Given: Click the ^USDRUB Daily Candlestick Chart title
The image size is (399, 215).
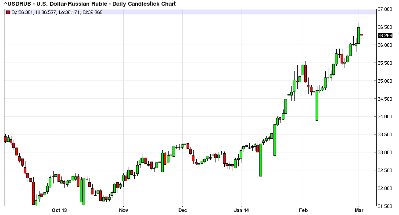Looking at the screenshot, I should (x=90, y=4).
